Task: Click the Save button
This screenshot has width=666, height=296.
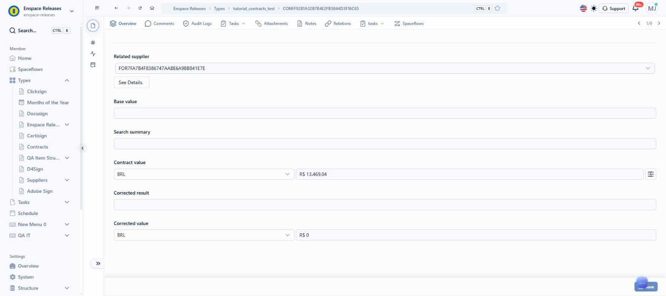Action: point(646,287)
